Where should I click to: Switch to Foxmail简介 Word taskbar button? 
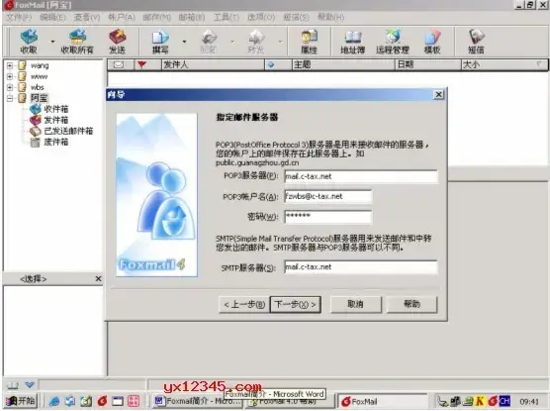(198, 401)
